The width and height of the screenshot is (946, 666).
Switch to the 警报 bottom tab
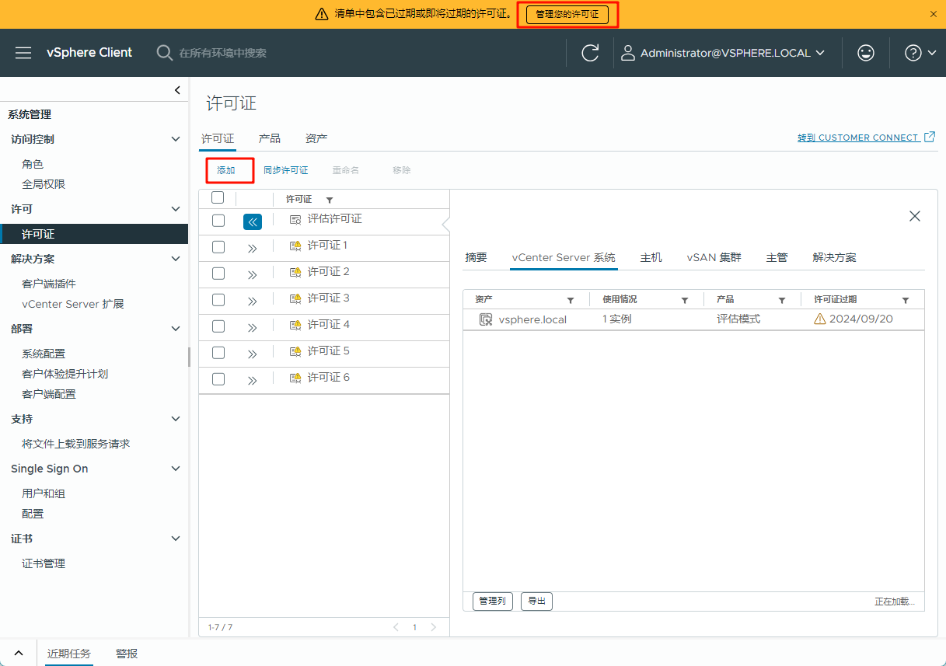[127, 654]
